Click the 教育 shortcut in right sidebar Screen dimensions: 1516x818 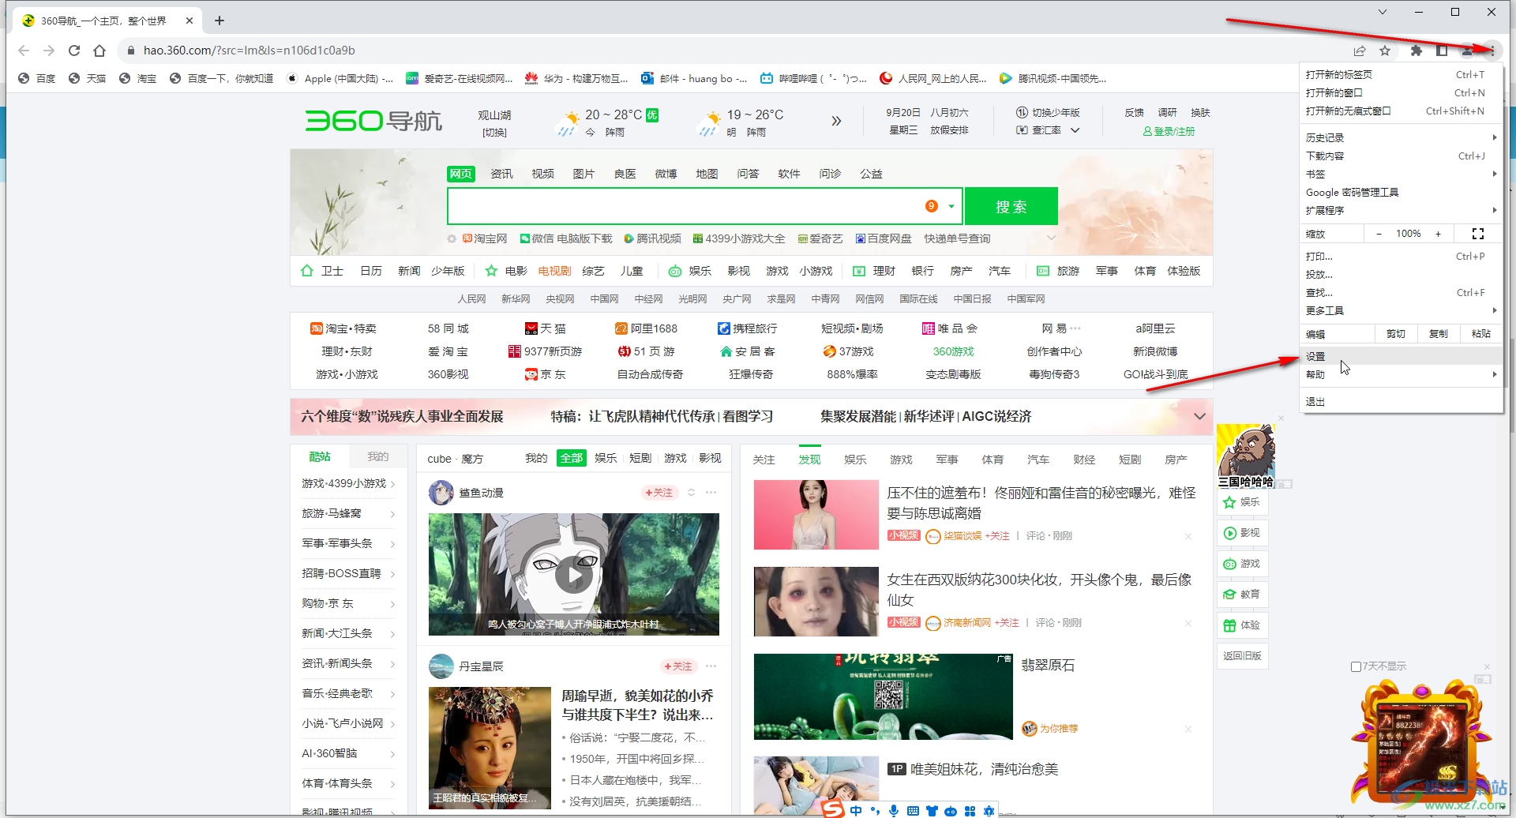click(x=1242, y=595)
